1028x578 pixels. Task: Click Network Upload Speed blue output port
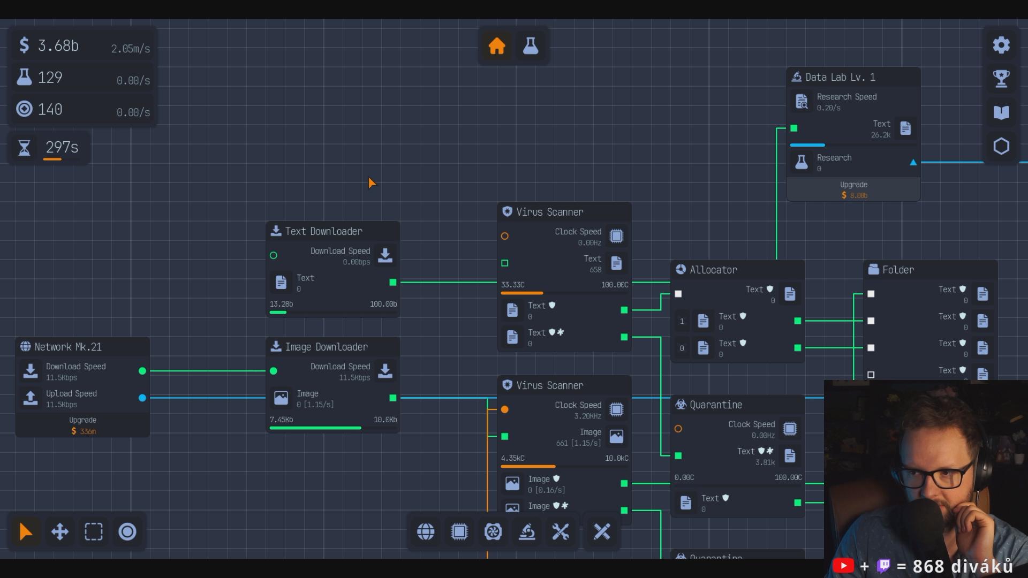(x=142, y=398)
